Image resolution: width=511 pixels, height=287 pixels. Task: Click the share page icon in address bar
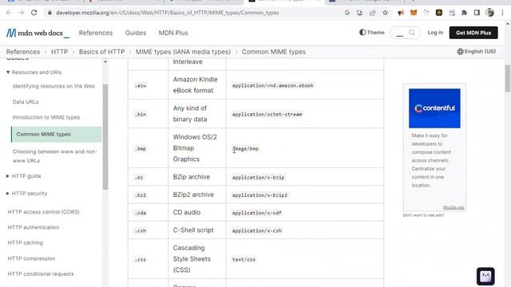[x=373, y=13]
